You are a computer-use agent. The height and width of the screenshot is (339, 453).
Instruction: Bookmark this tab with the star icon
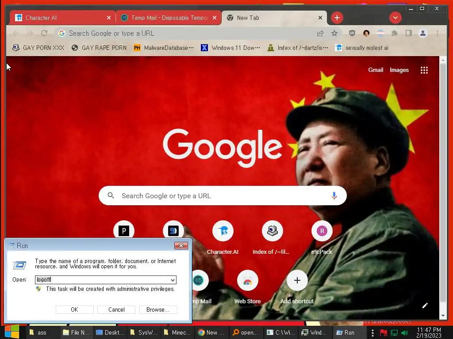(334, 34)
